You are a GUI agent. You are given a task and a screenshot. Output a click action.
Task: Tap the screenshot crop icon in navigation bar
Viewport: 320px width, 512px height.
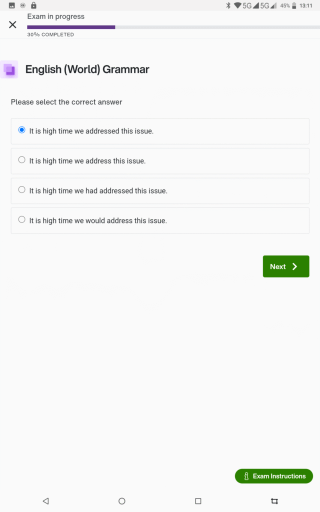(274, 500)
